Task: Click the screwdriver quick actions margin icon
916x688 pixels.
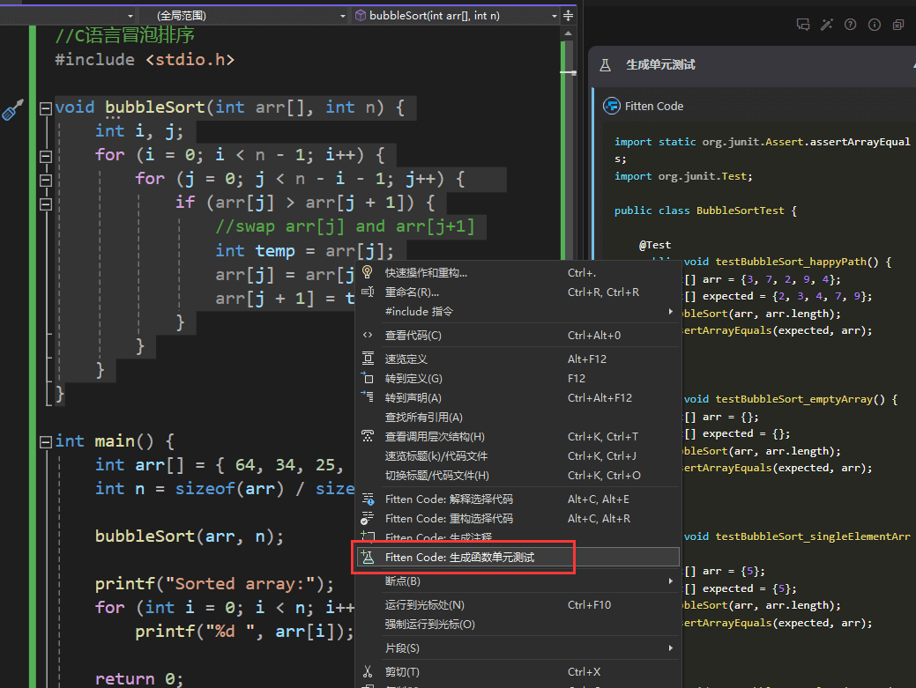Action: pos(12,109)
